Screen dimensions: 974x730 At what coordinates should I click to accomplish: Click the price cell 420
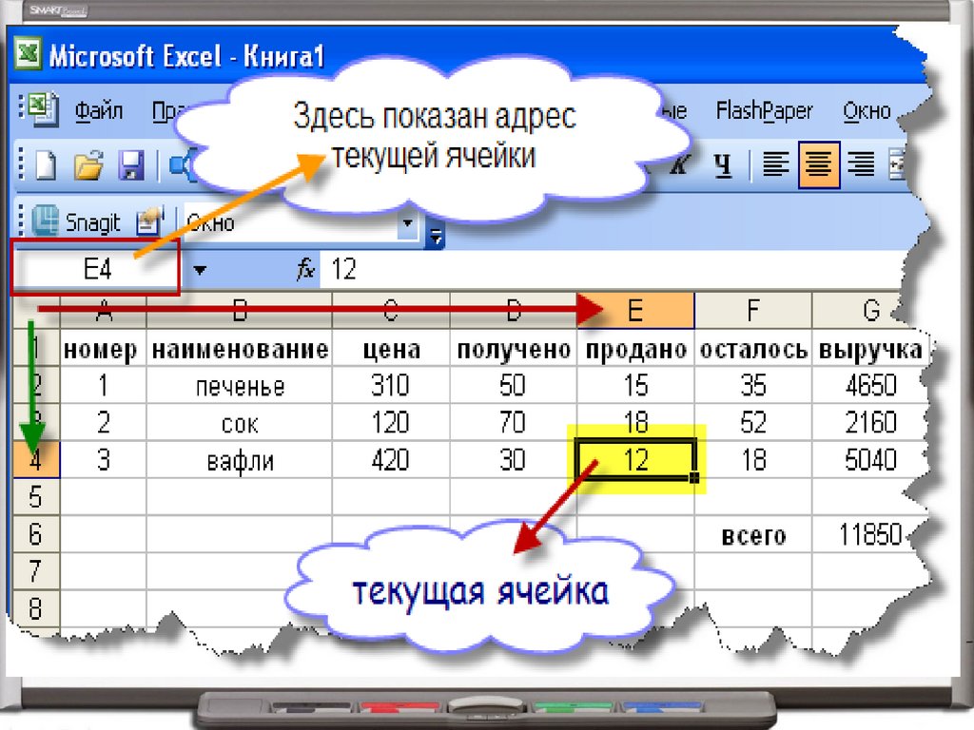click(x=390, y=460)
